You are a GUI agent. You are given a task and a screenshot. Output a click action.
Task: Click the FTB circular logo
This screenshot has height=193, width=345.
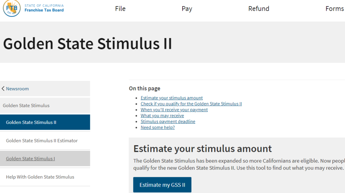click(11, 8)
